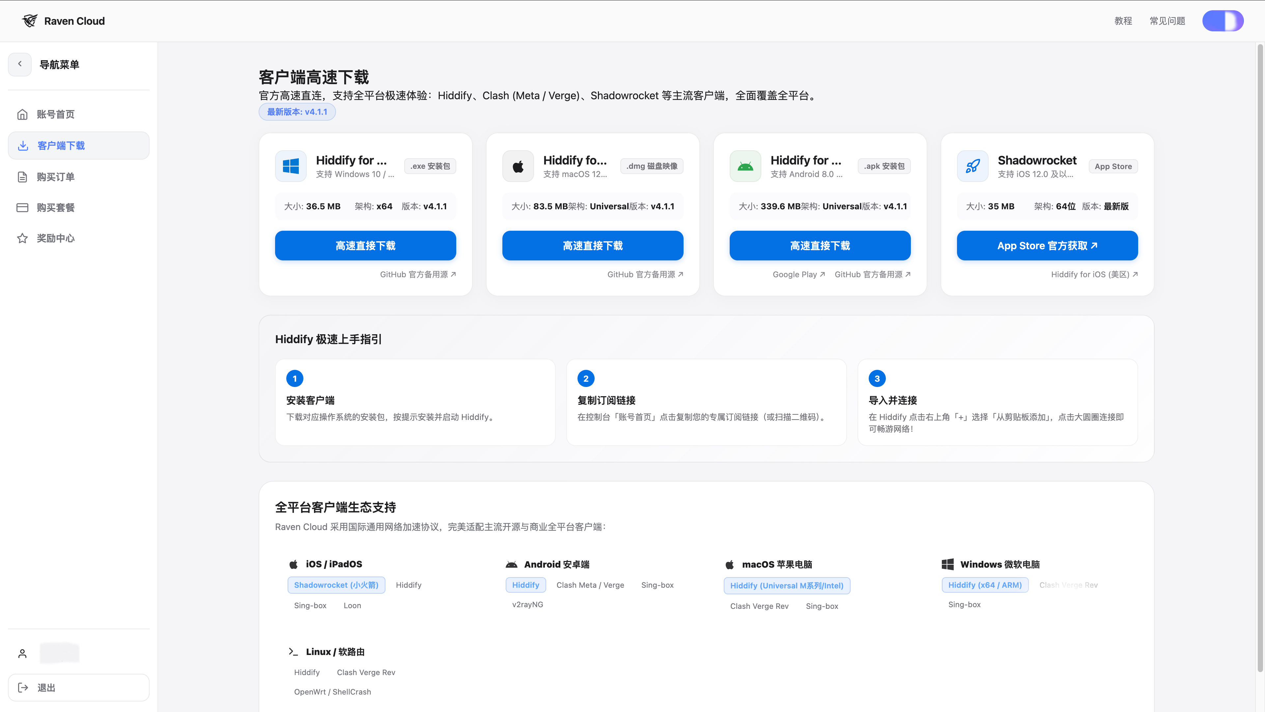Open GitHub 官方备用源 link under macOS card
The height and width of the screenshot is (712, 1265).
pyautogui.click(x=645, y=274)
